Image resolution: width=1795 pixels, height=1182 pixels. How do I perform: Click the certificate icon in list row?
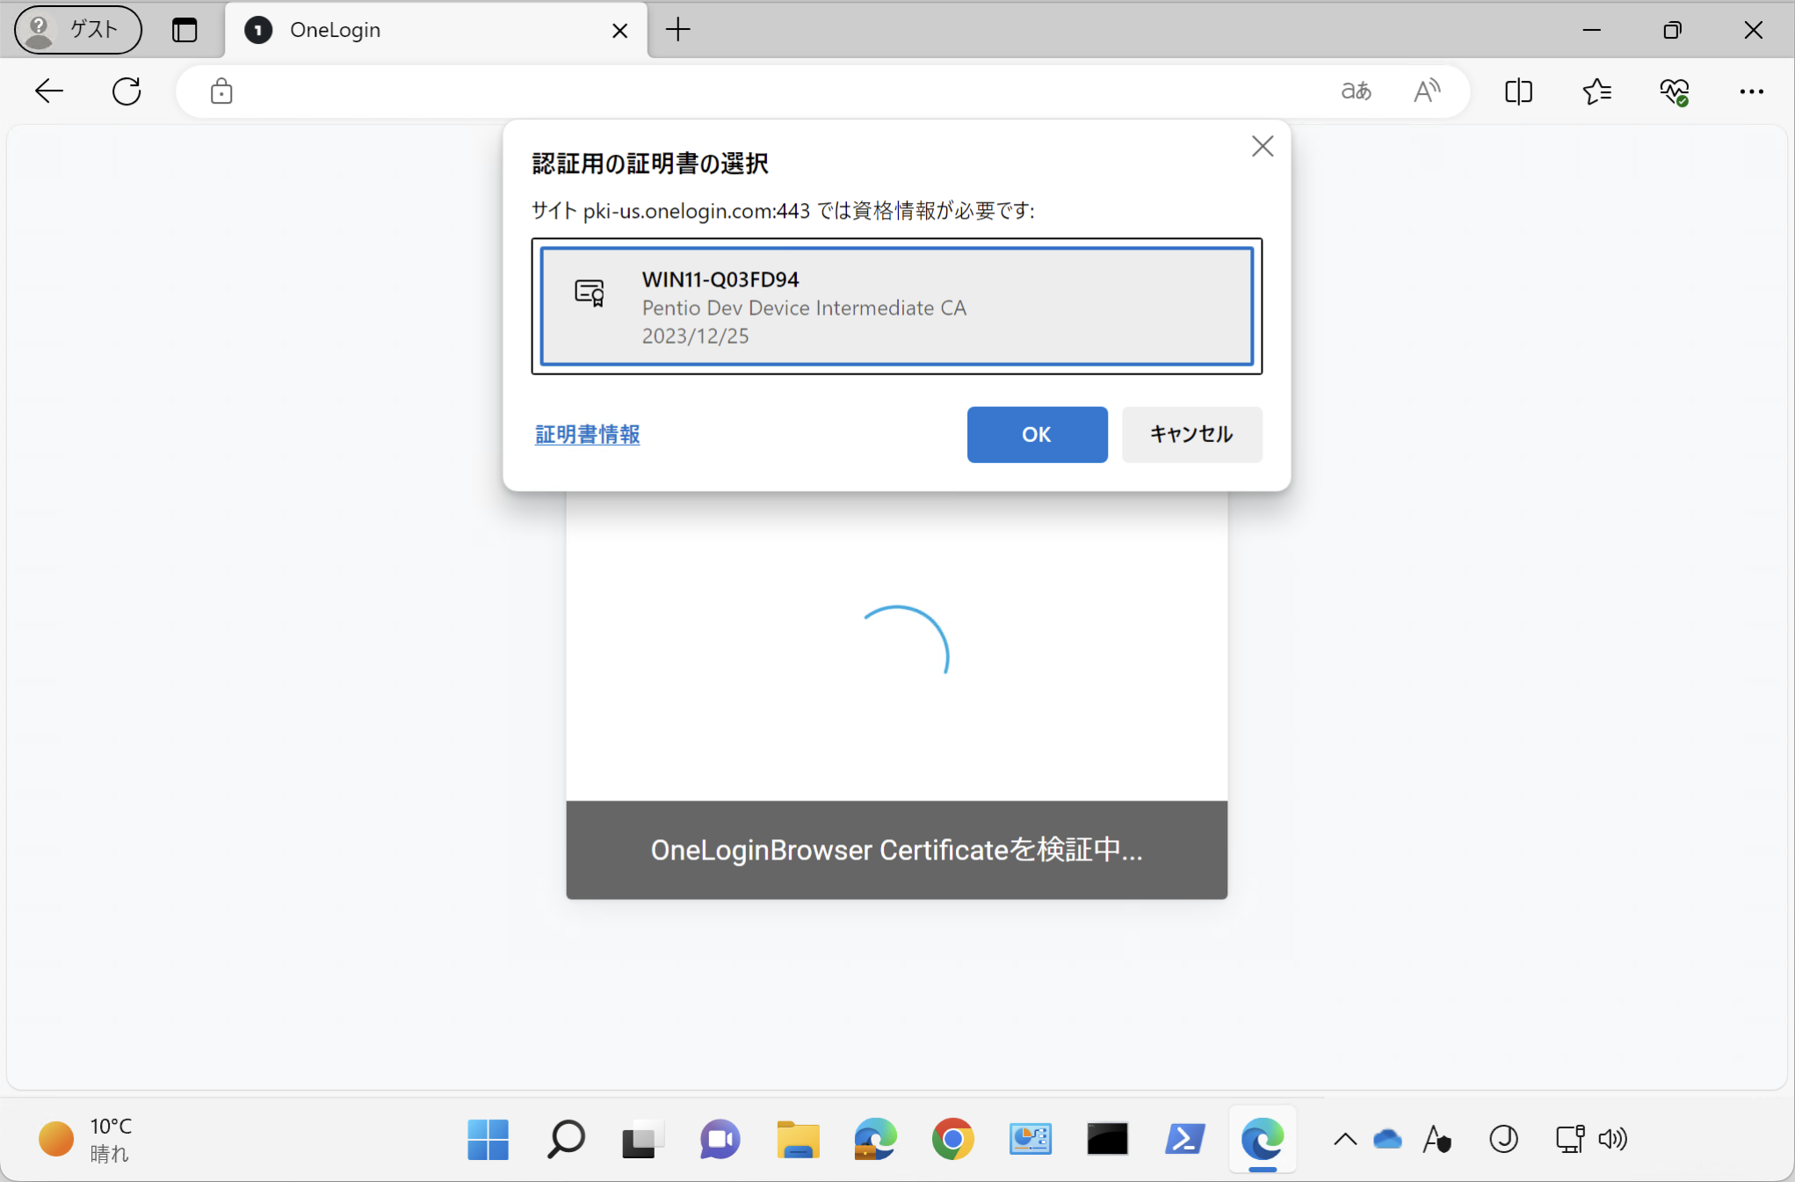coord(590,293)
